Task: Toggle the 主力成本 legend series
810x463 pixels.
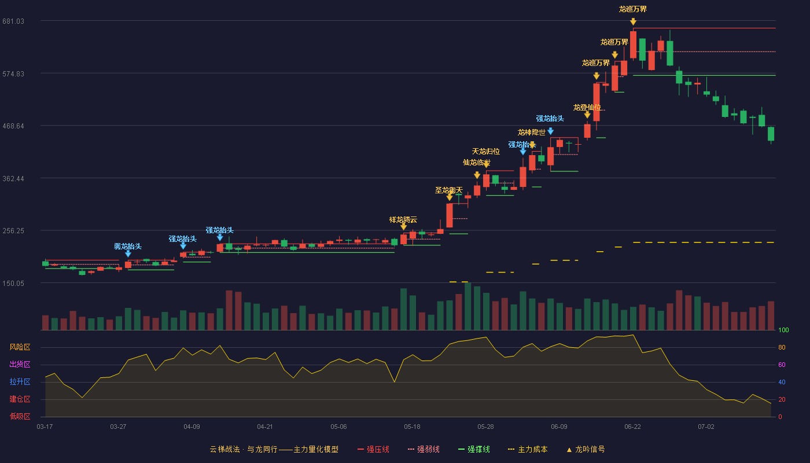Action: point(527,449)
